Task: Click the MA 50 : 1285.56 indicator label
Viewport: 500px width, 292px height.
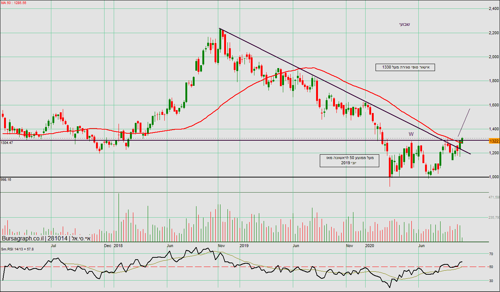Action: tap(13, 3)
